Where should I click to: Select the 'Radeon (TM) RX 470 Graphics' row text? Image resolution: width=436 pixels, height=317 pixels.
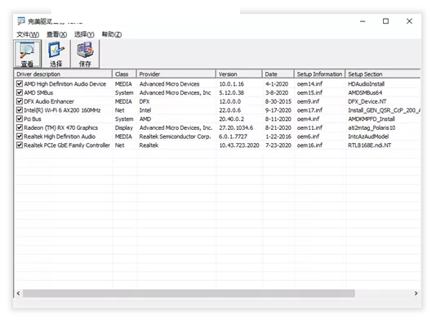61,127
